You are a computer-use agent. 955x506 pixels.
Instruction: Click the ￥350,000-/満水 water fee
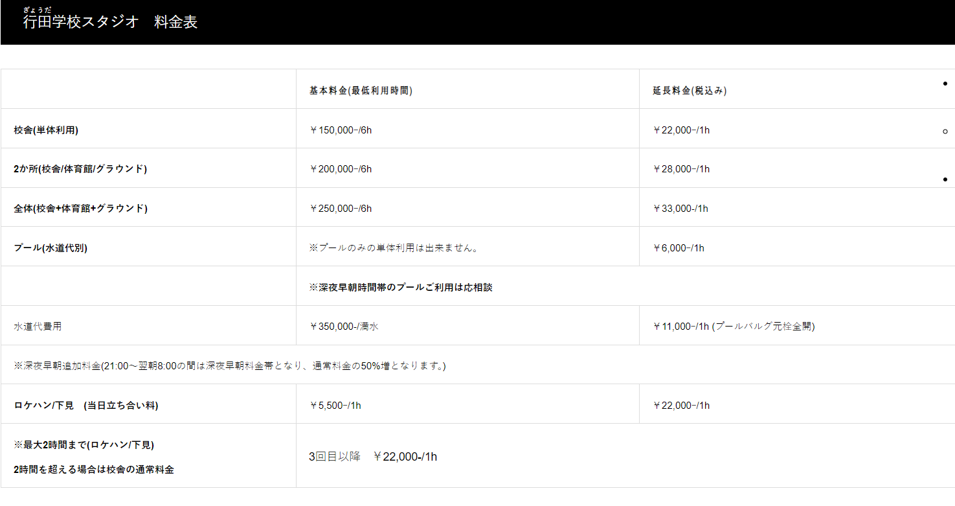(x=344, y=327)
